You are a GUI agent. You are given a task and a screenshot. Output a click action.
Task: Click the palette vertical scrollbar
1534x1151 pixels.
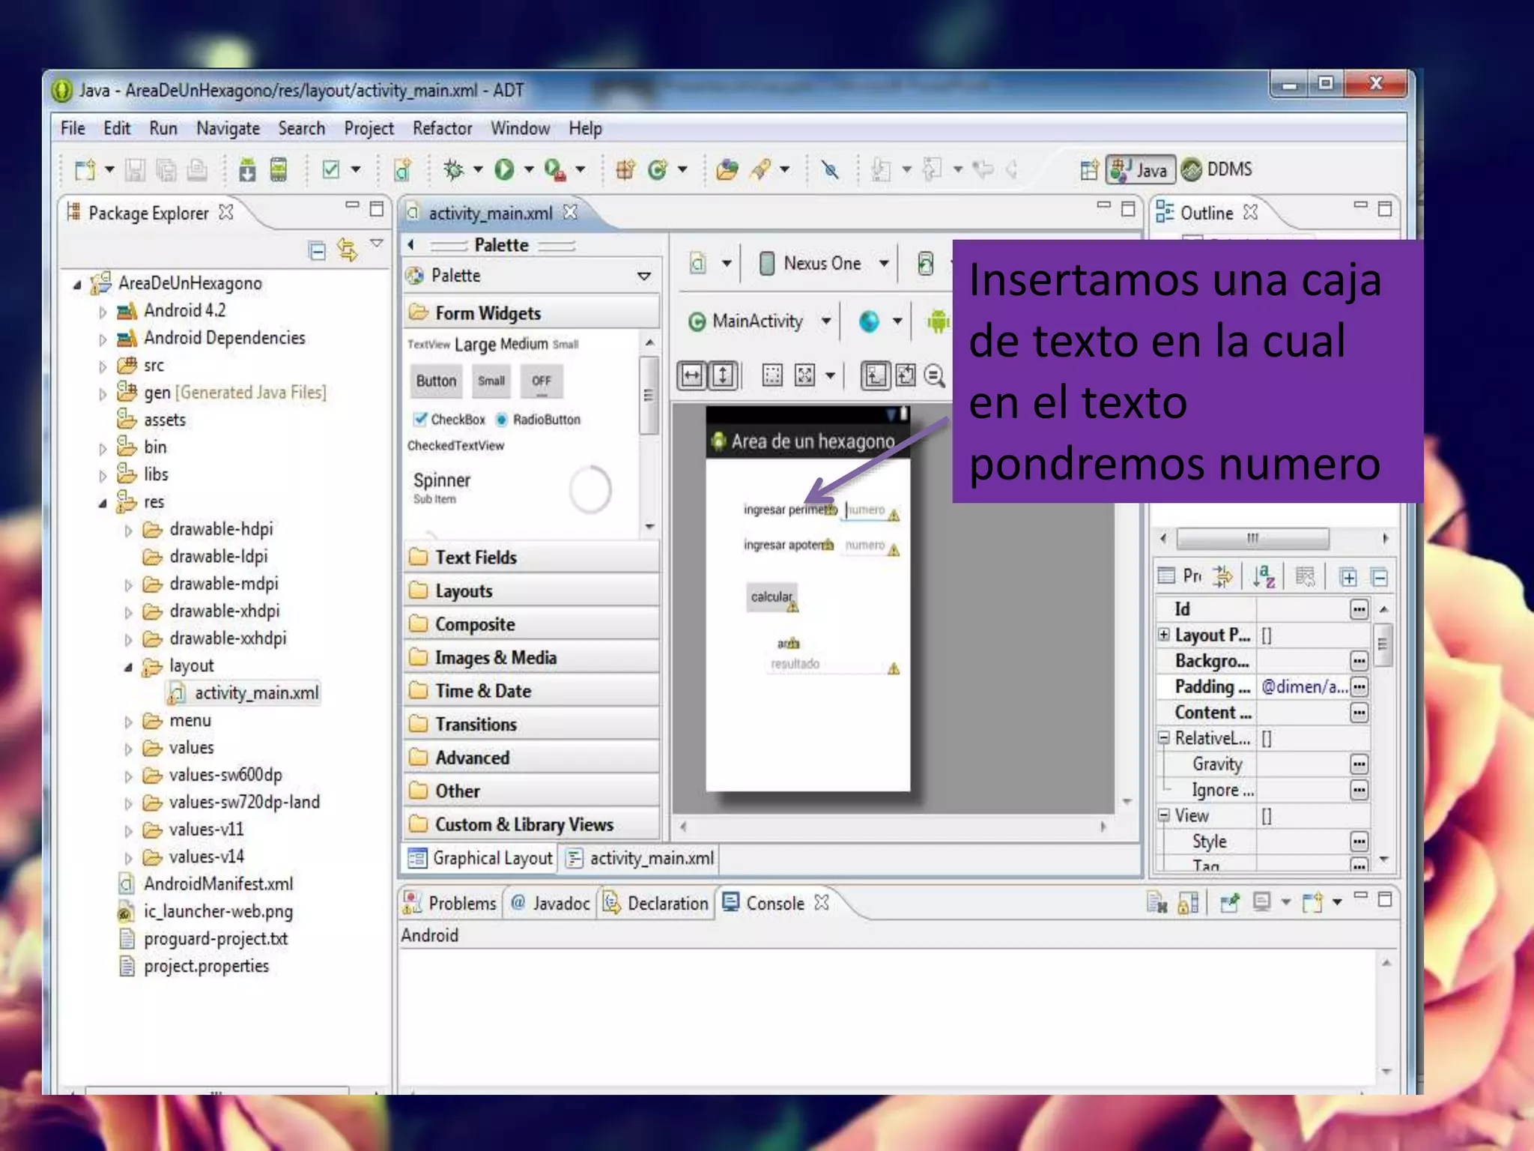pyautogui.click(x=649, y=396)
